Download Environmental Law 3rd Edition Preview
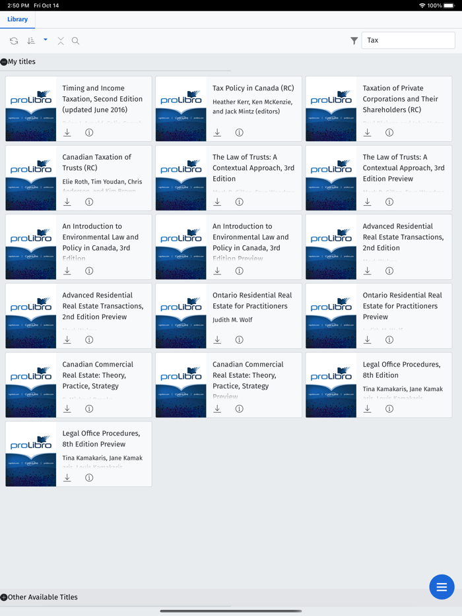This screenshot has height=616, width=462. click(x=217, y=270)
